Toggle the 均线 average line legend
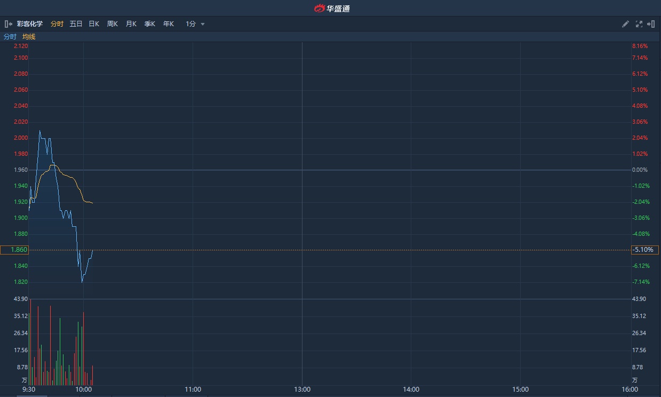Viewport: 661px width, 397px height. pos(29,37)
